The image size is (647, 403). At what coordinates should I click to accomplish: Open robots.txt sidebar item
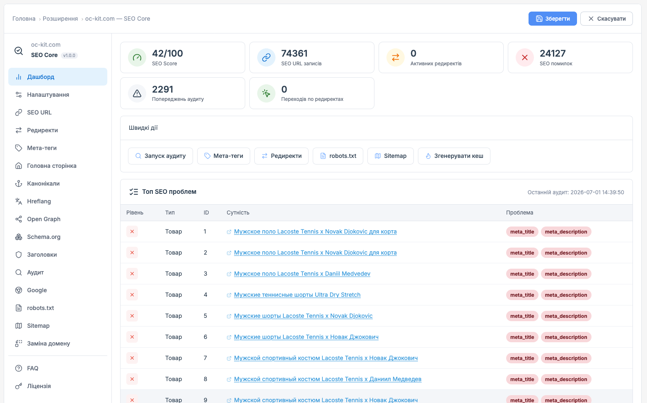coord(58,308)
